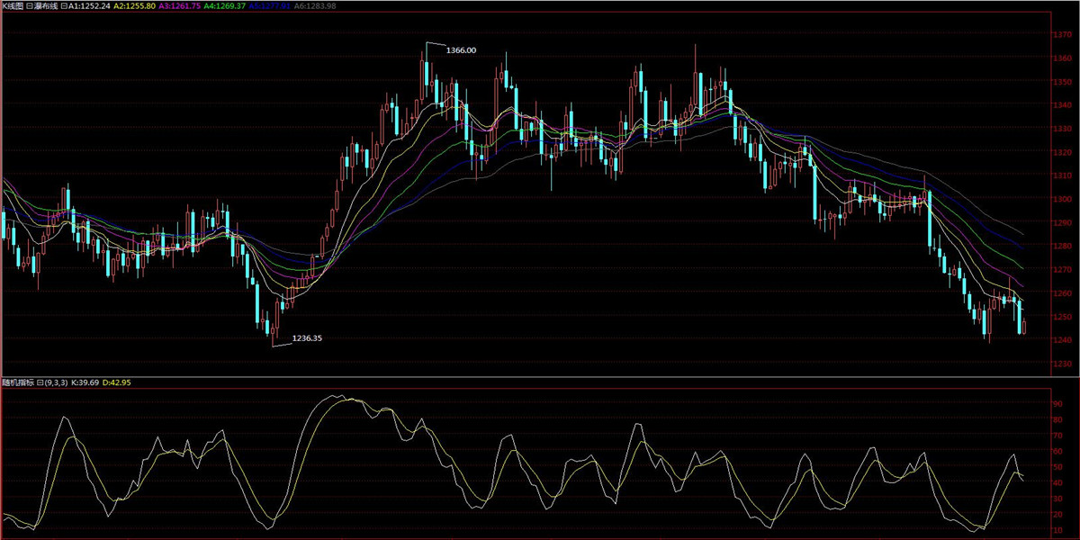Click the 1370 label on price axis

(x=1062, y=34)
